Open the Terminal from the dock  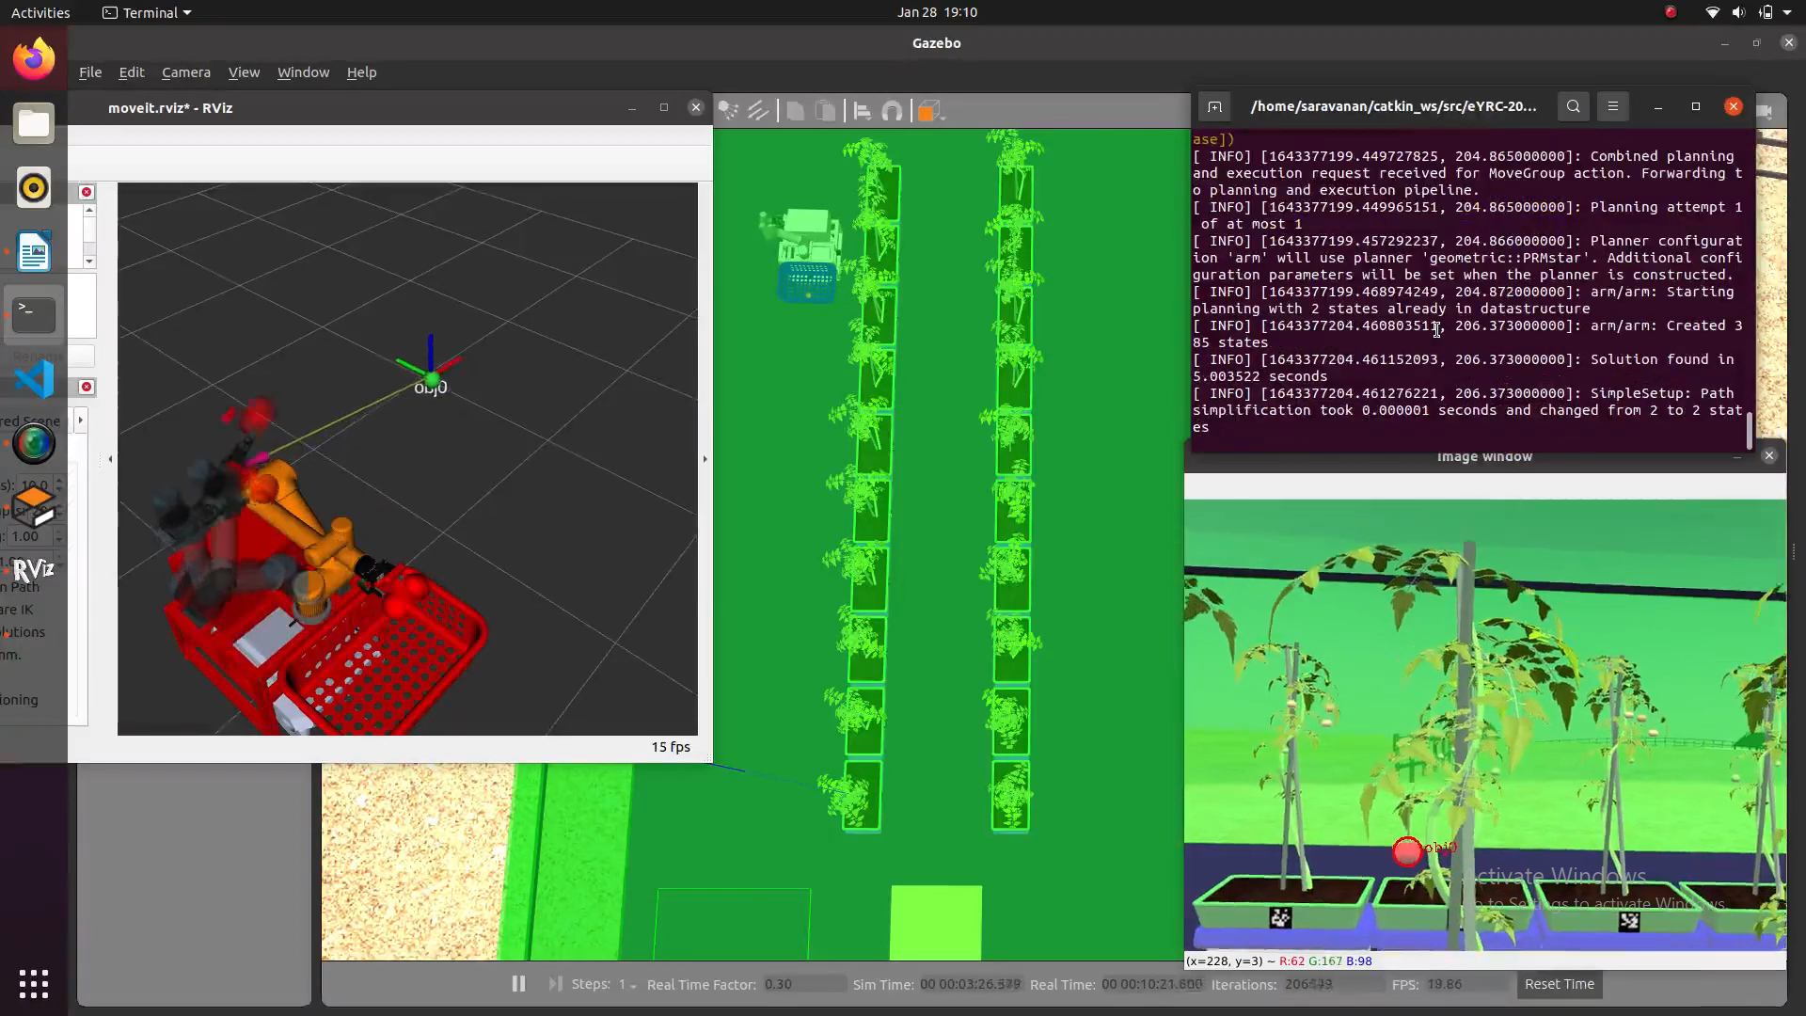[x=34, y=315]
